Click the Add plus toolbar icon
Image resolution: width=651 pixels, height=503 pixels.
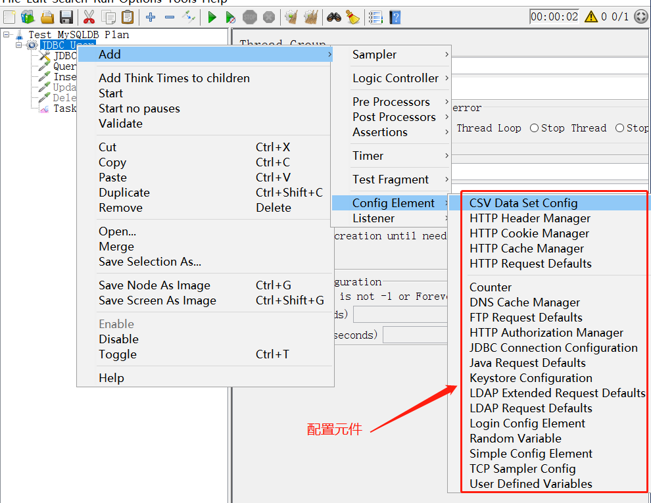(151, 17)
